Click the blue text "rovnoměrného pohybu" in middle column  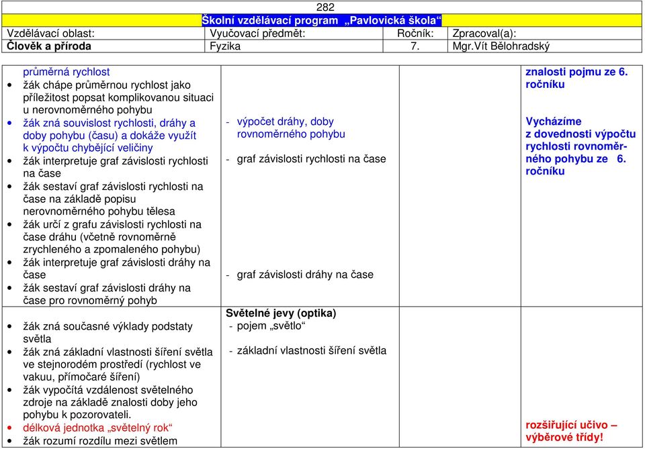(291, 134)
